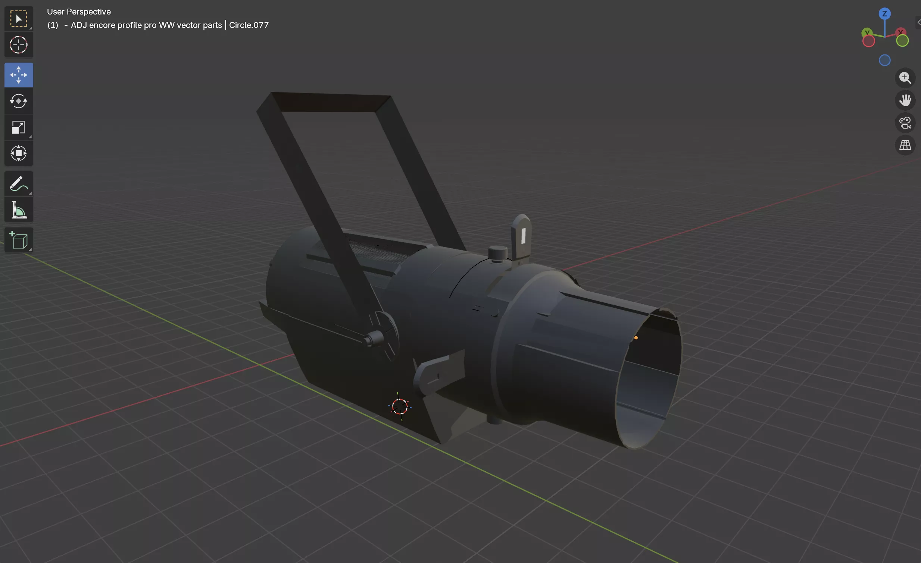The width and height of the screenshot is (921, 563).
Task: Click the 'User Perspective' viewport label
Action: (x=79, y=12)
